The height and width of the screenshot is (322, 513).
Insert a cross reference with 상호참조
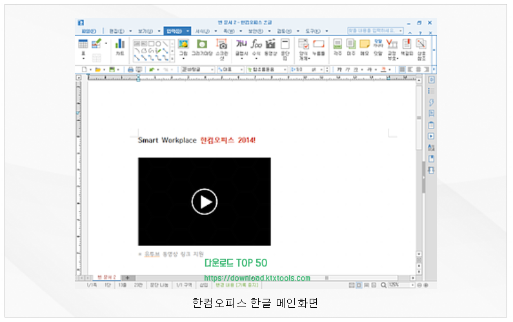(x=421, y=49)
